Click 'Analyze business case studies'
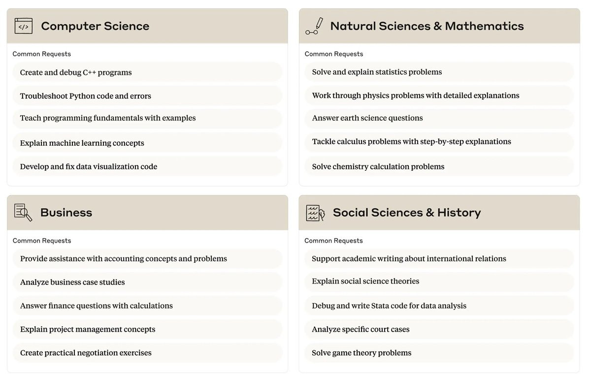This screenshot has height=376, width=591. click(72, 282)
